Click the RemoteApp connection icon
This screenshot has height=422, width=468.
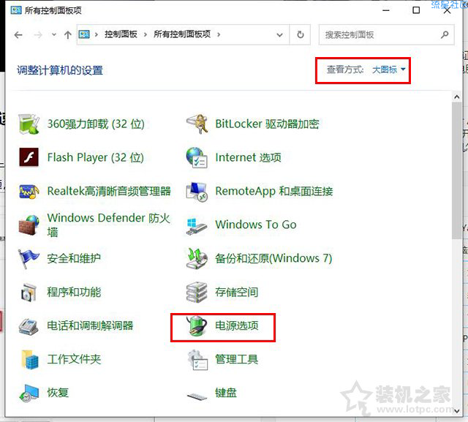pos(197,192)
